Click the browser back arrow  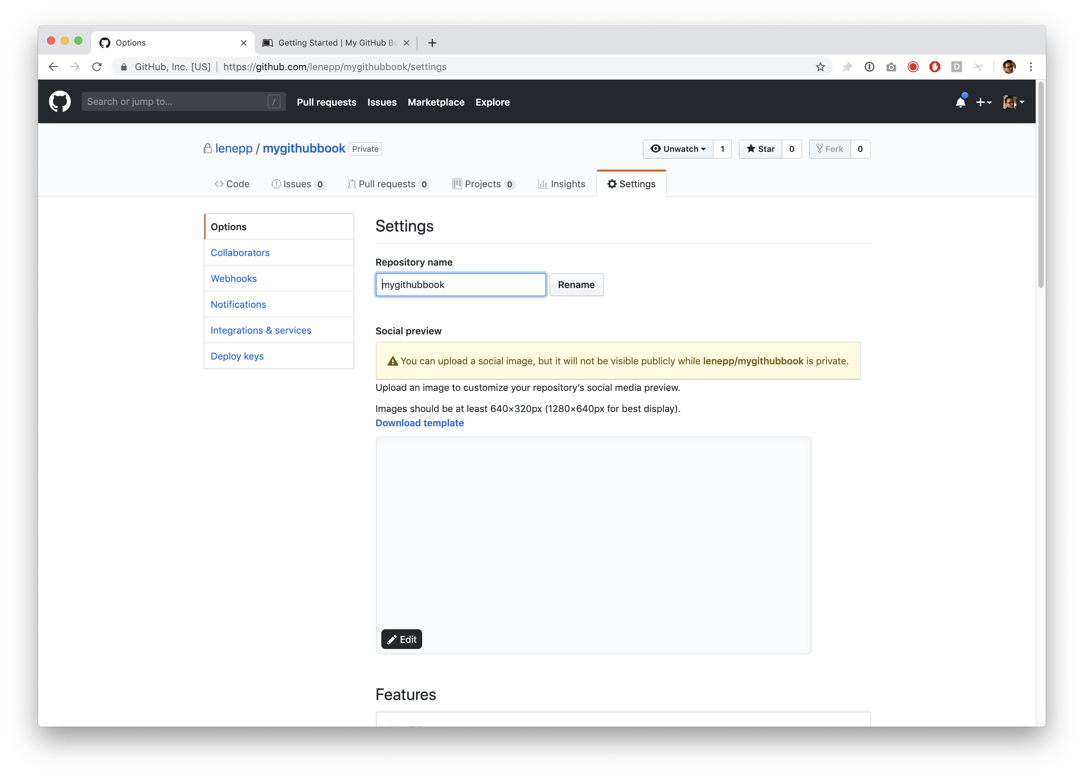[53, 67]
